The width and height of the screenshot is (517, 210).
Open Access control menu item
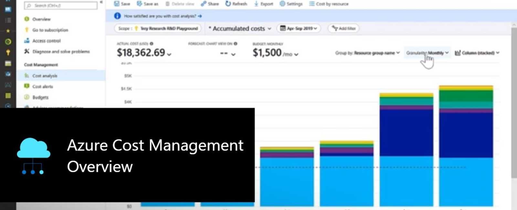pos(47,41)
